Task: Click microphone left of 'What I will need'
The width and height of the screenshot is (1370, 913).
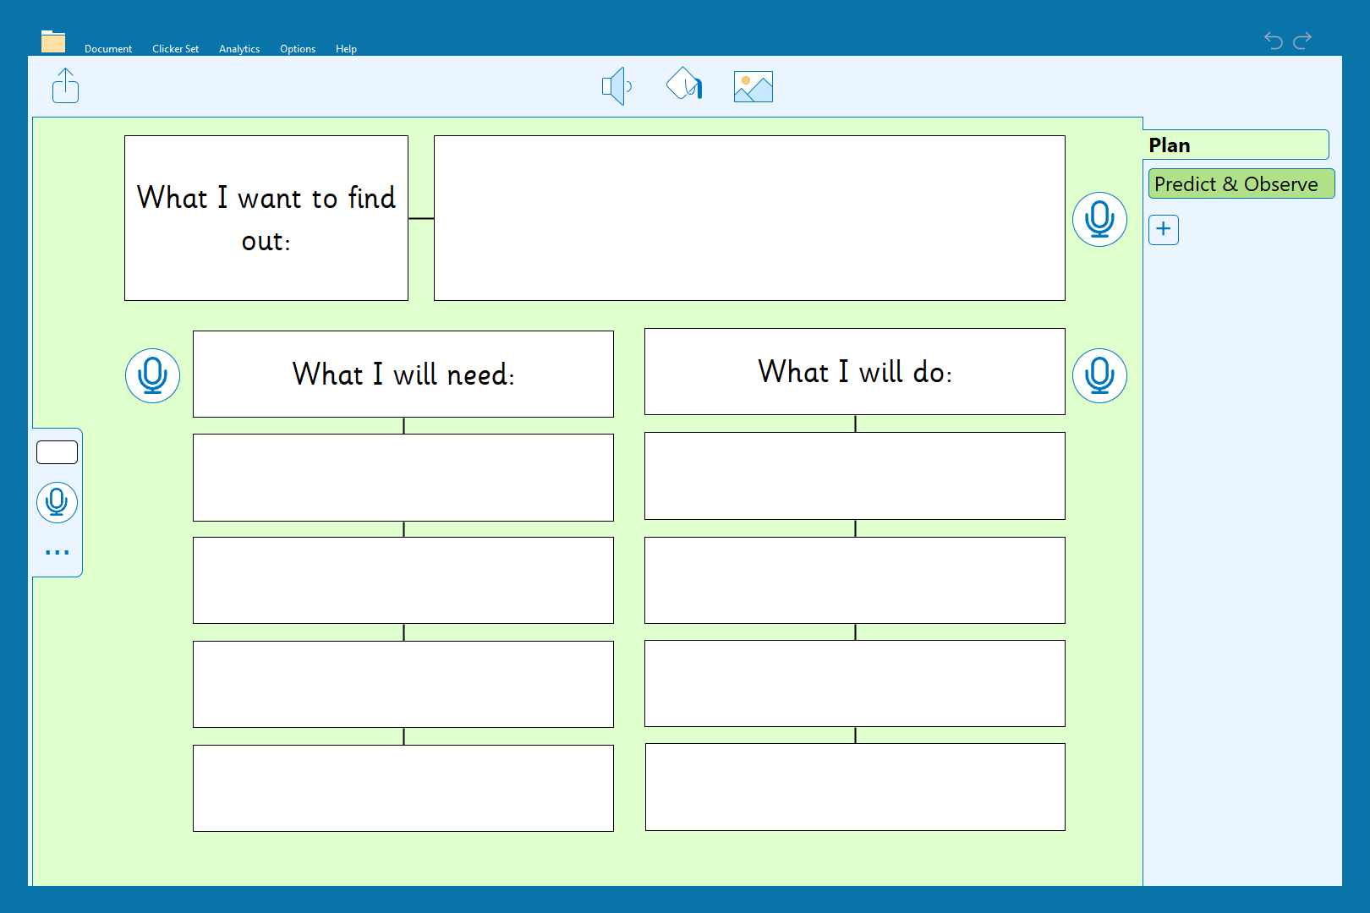Action: [152, 375]
